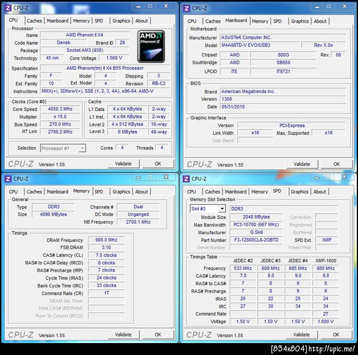358x355 pixels.
Task: Open the Memory tab in the SPD window
Action: point(260,192)
